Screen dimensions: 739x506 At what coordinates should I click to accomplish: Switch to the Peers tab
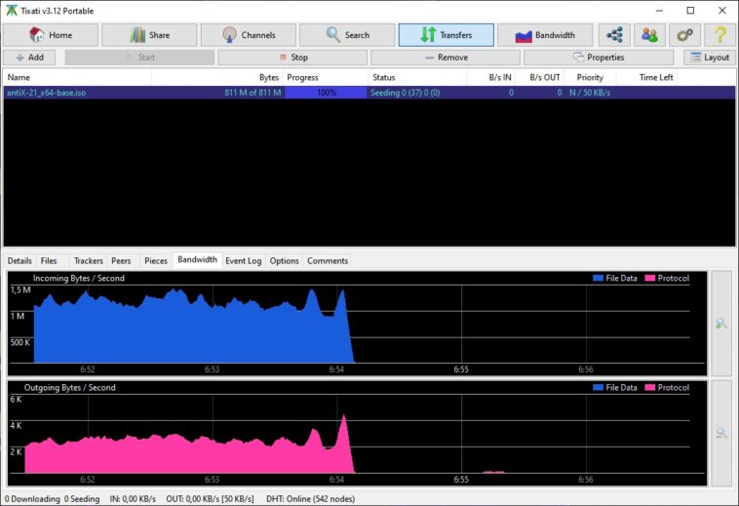[121, 261]
